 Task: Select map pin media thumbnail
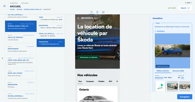pyautogui.click(x=160, y=86)
